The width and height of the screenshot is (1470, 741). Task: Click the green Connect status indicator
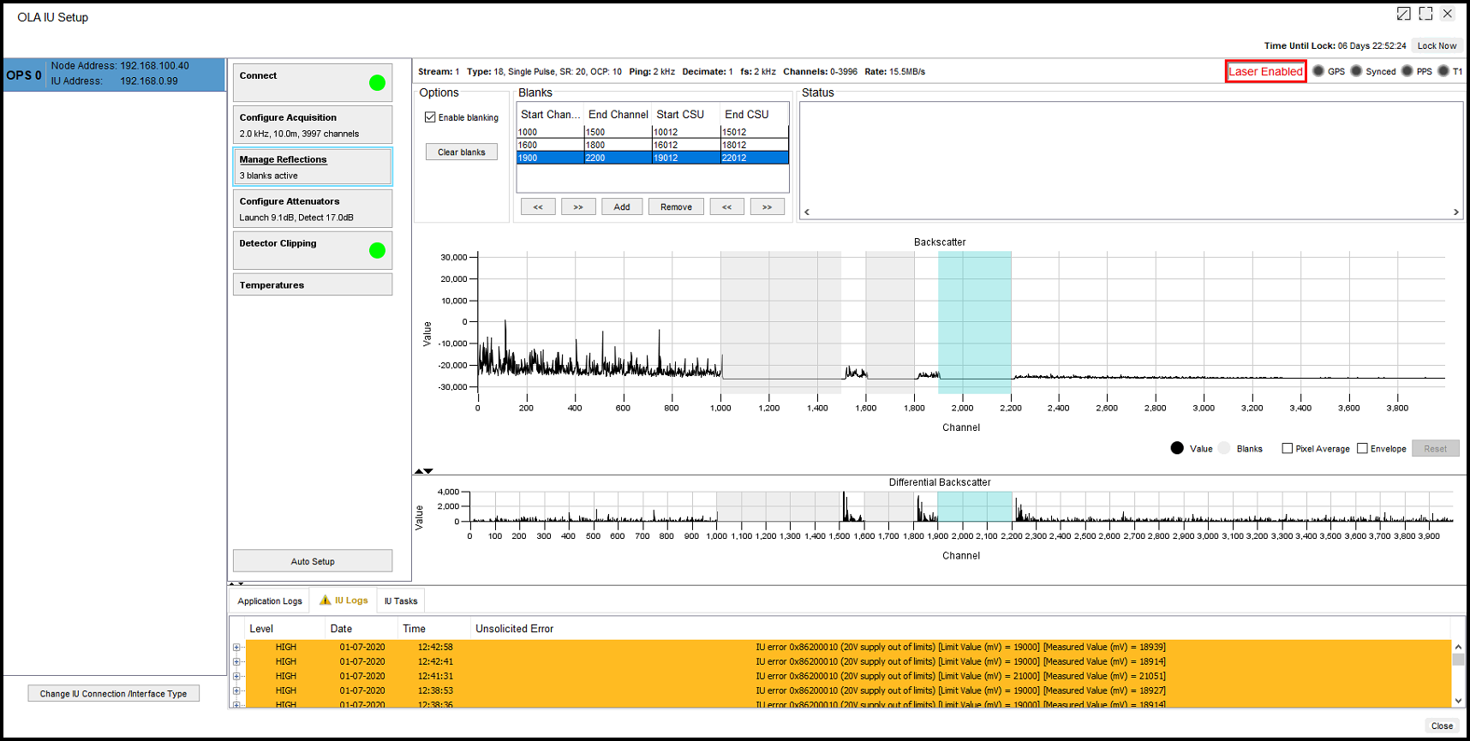click(x=377, y=83)
